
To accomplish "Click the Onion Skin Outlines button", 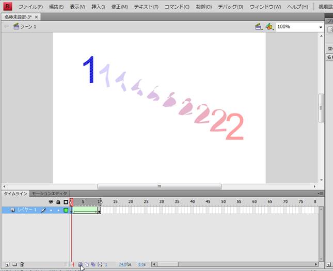I will (87, 264).
